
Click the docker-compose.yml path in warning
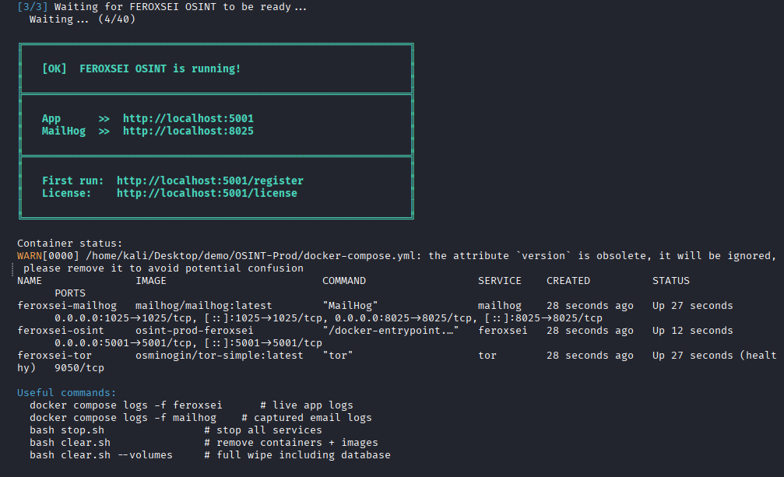251,256
